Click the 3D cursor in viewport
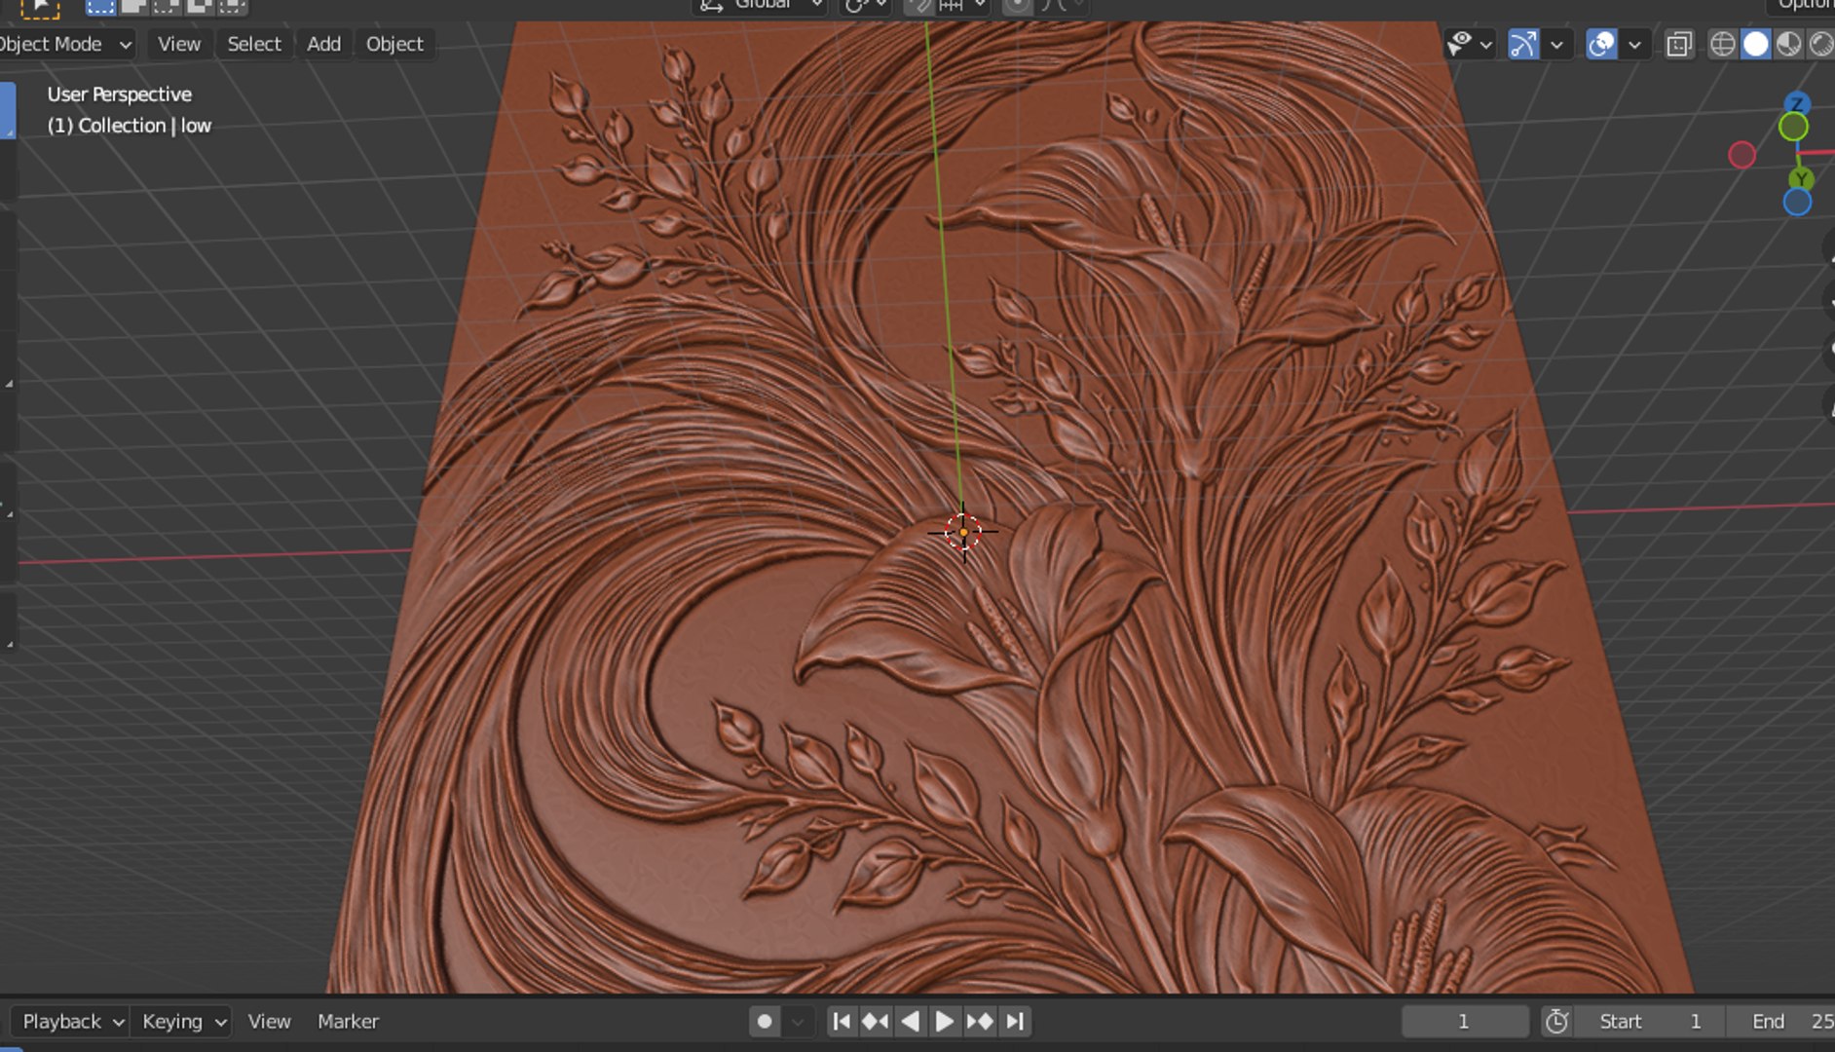 click(x=962, y=532)
